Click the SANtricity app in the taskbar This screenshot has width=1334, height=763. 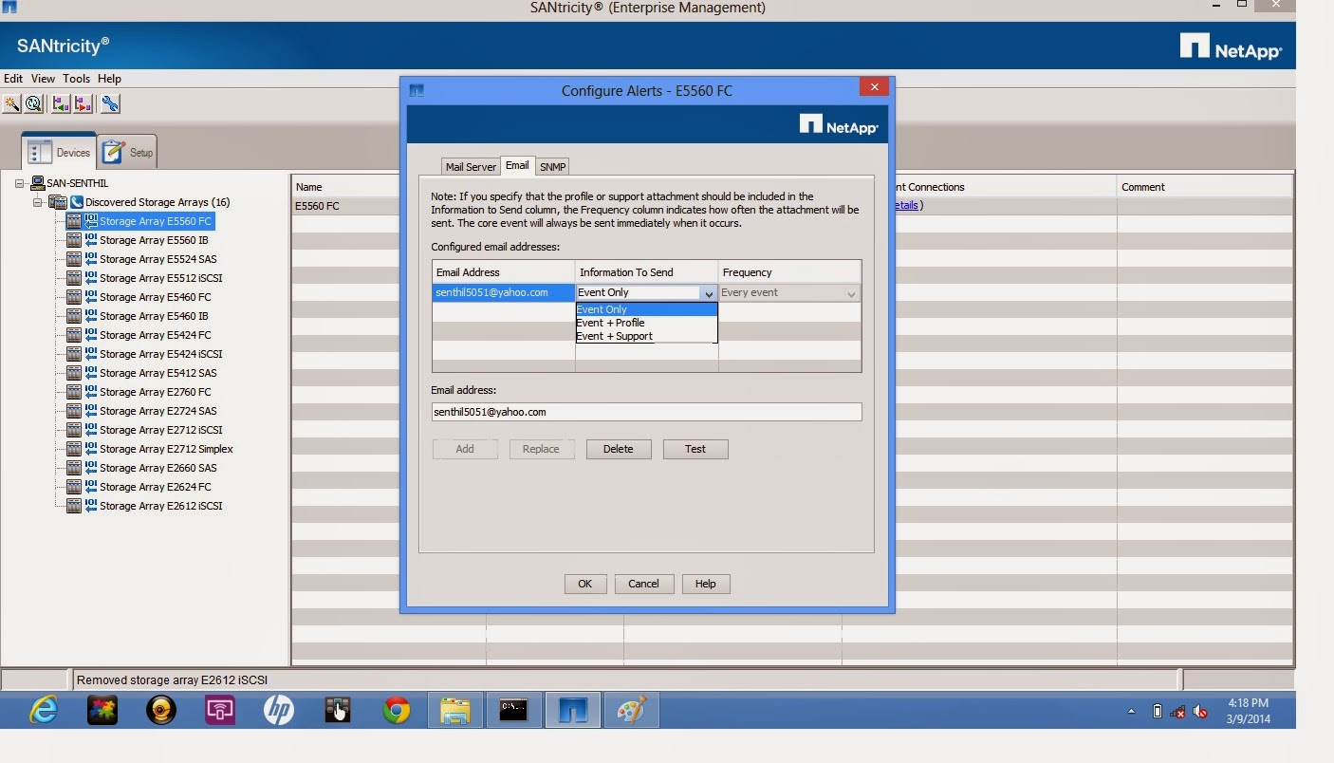point(572,709)
